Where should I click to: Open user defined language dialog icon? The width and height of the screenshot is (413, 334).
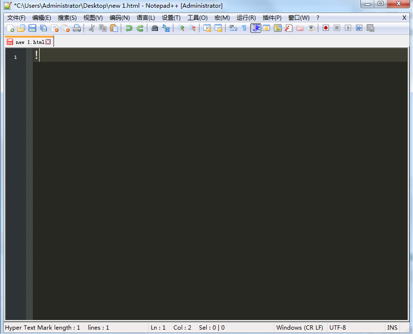(x=267, y=28)
